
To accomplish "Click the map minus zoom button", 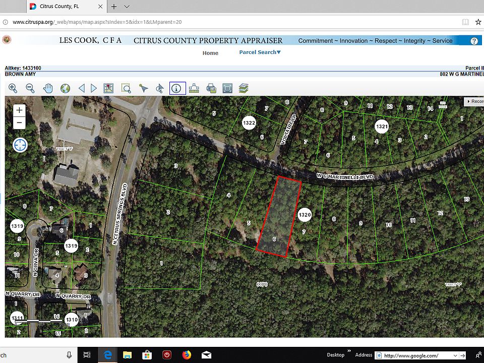I will [20, 123].
